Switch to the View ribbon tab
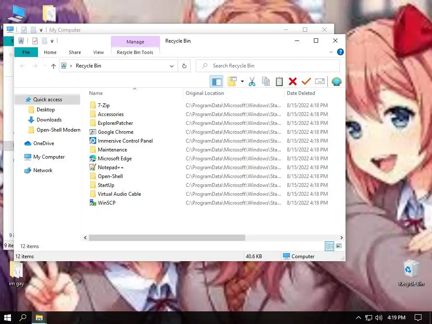Screen dimensions: 432x324 point(98,52)
